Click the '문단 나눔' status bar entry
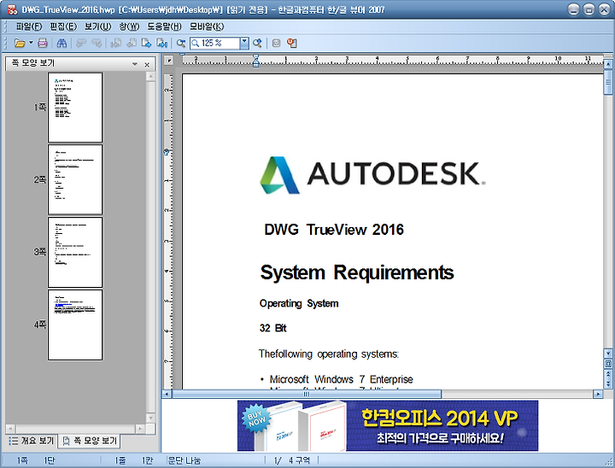The width and height of the screenshot is (615, 468). coord(184,460)
